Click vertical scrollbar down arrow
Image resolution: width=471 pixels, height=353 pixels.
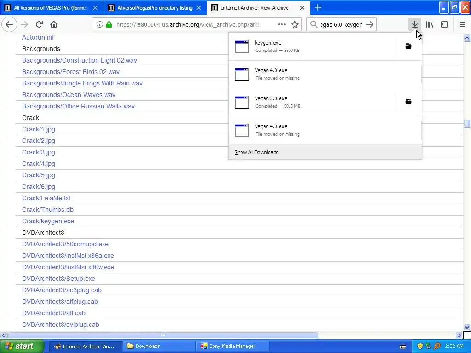pos(467,327)
